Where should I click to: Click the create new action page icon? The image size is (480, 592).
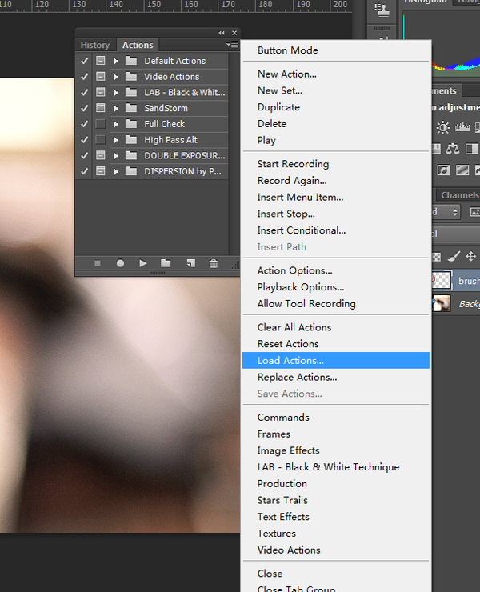[x=190, y=263]
